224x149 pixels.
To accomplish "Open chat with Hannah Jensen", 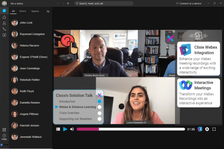I will click(31, 126).
